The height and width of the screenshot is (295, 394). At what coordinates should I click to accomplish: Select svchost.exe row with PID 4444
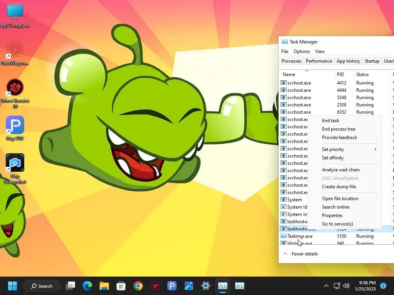(x=336, y=90)
